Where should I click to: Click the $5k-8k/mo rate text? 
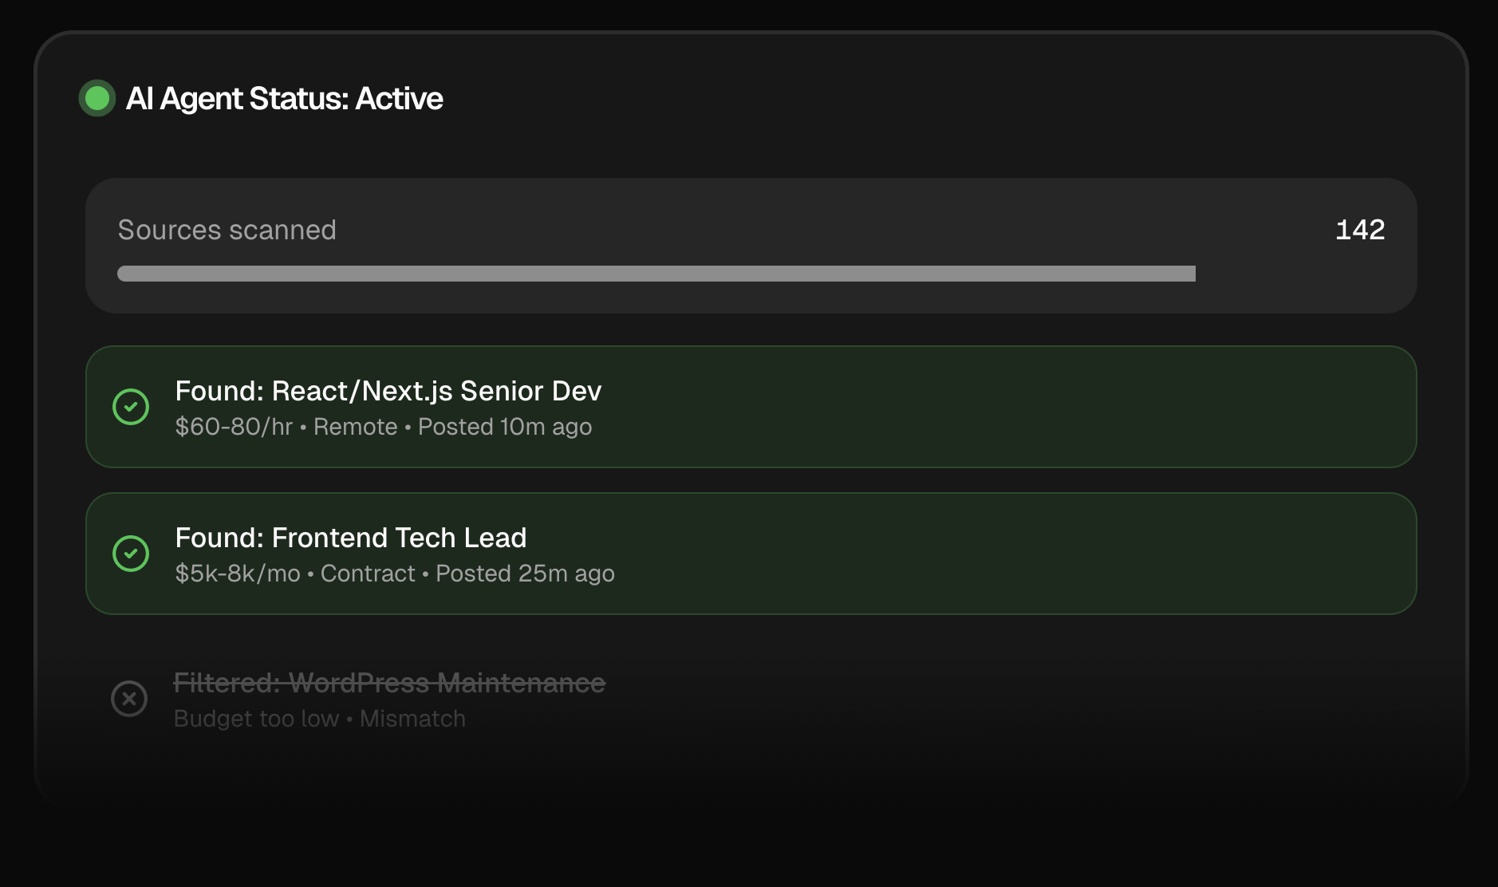click(238, 574)
